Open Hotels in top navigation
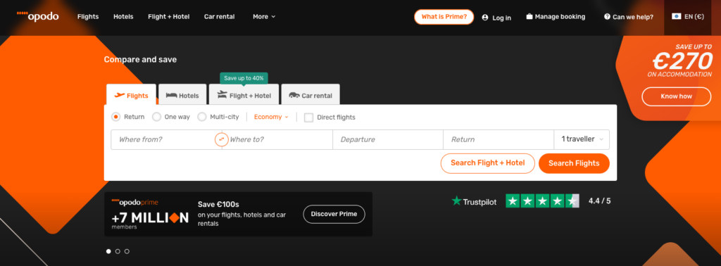 [x=123, y=17]
